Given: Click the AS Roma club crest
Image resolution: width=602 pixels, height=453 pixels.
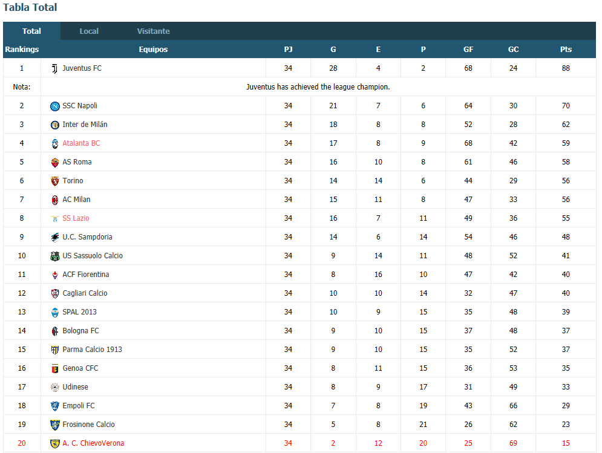Looking at the screenshot, I should (55, 162).
